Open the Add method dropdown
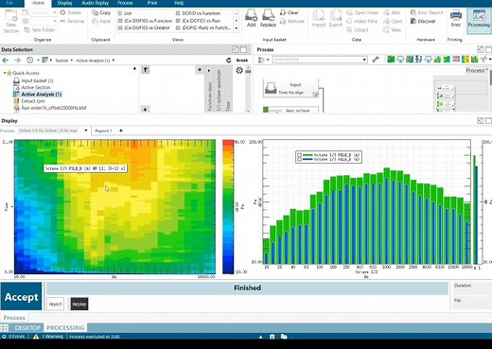 pos(364,60)
